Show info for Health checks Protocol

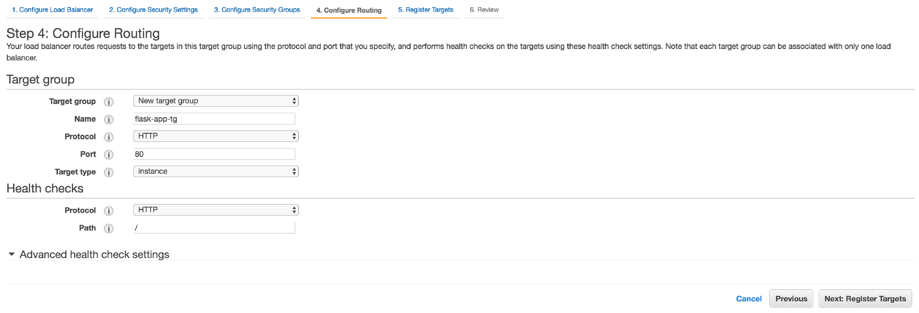(108, 211)
